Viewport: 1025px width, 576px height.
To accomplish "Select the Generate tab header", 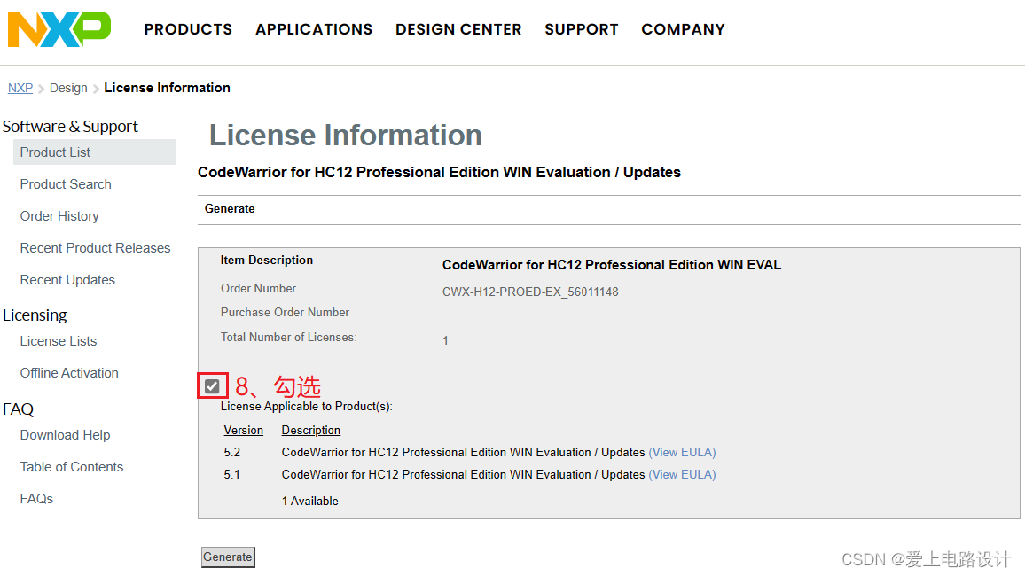I will (230, 209).
